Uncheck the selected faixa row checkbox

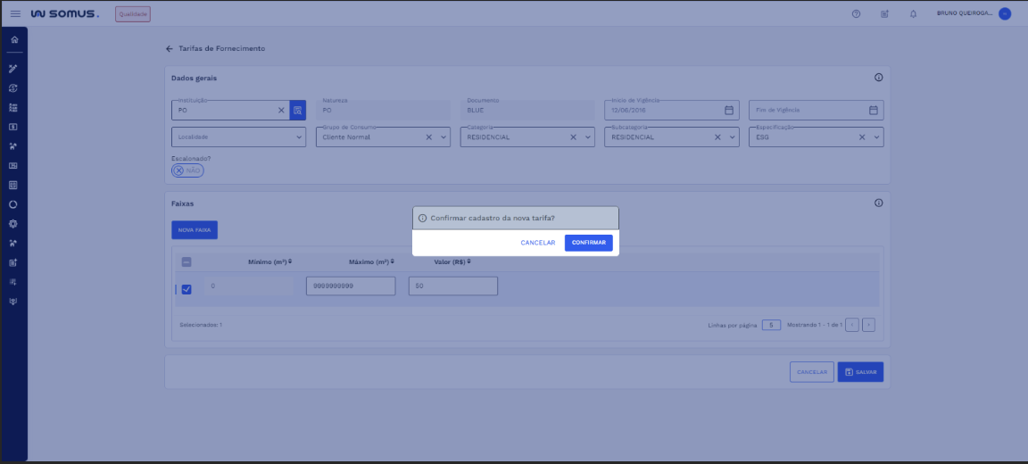(187, 289)
